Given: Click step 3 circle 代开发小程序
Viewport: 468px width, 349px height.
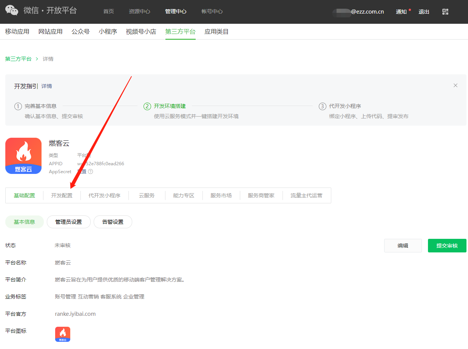Looking at the screenshot, I should tap(322, 106).
